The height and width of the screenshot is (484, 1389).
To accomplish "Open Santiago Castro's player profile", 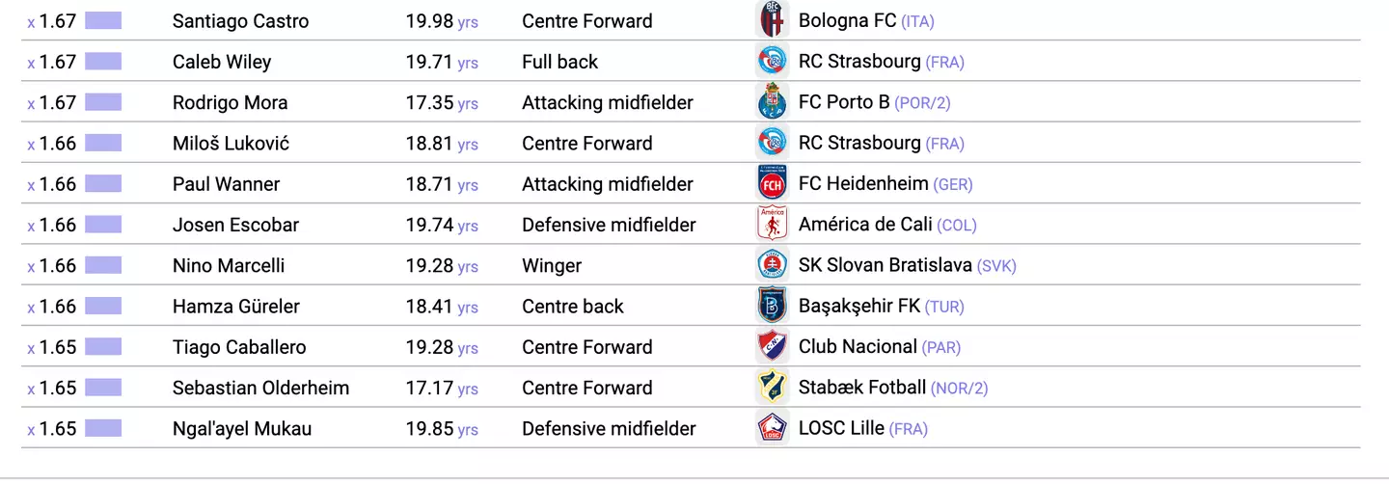I will click(240, 21).
